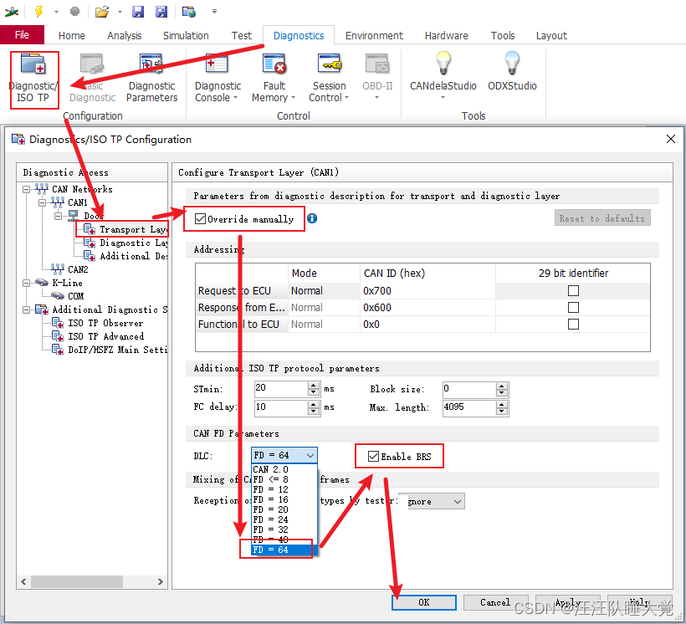
Task: Click the tree horizontal scrollbar right arrow
Action: (161, 581)
